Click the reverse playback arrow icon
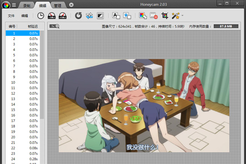The height and width of the screenshot is (164, 246). (x=78, y=15)
